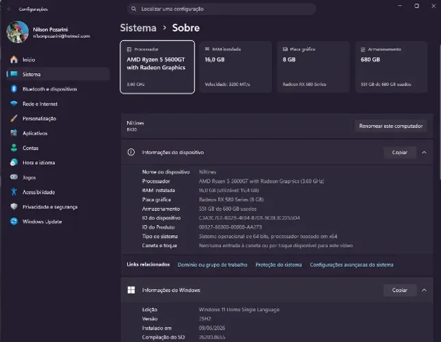Go to Rede e Internet settings
Image resolution: width=441 pixels, height=342 pixels.
[x=58, y=104]
